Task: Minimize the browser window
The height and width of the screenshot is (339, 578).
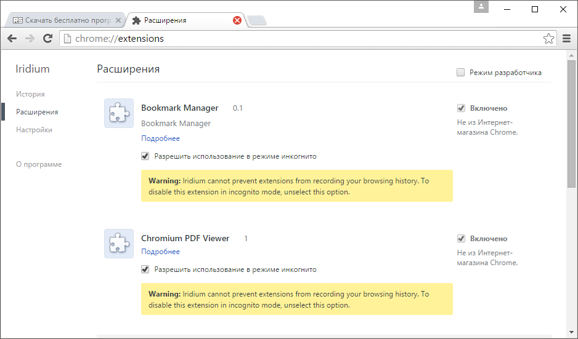Action: pos(507,9)
